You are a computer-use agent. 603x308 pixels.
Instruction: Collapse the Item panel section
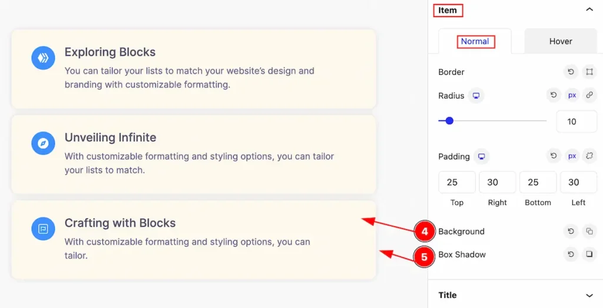589,9
